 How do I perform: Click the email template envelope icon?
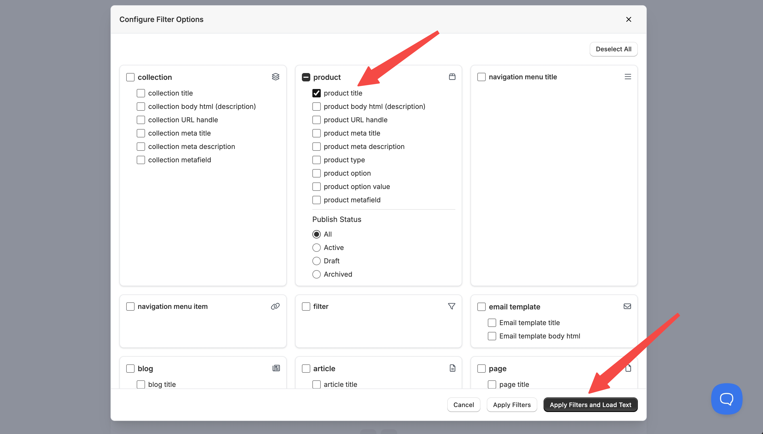[x=627, y=306]
